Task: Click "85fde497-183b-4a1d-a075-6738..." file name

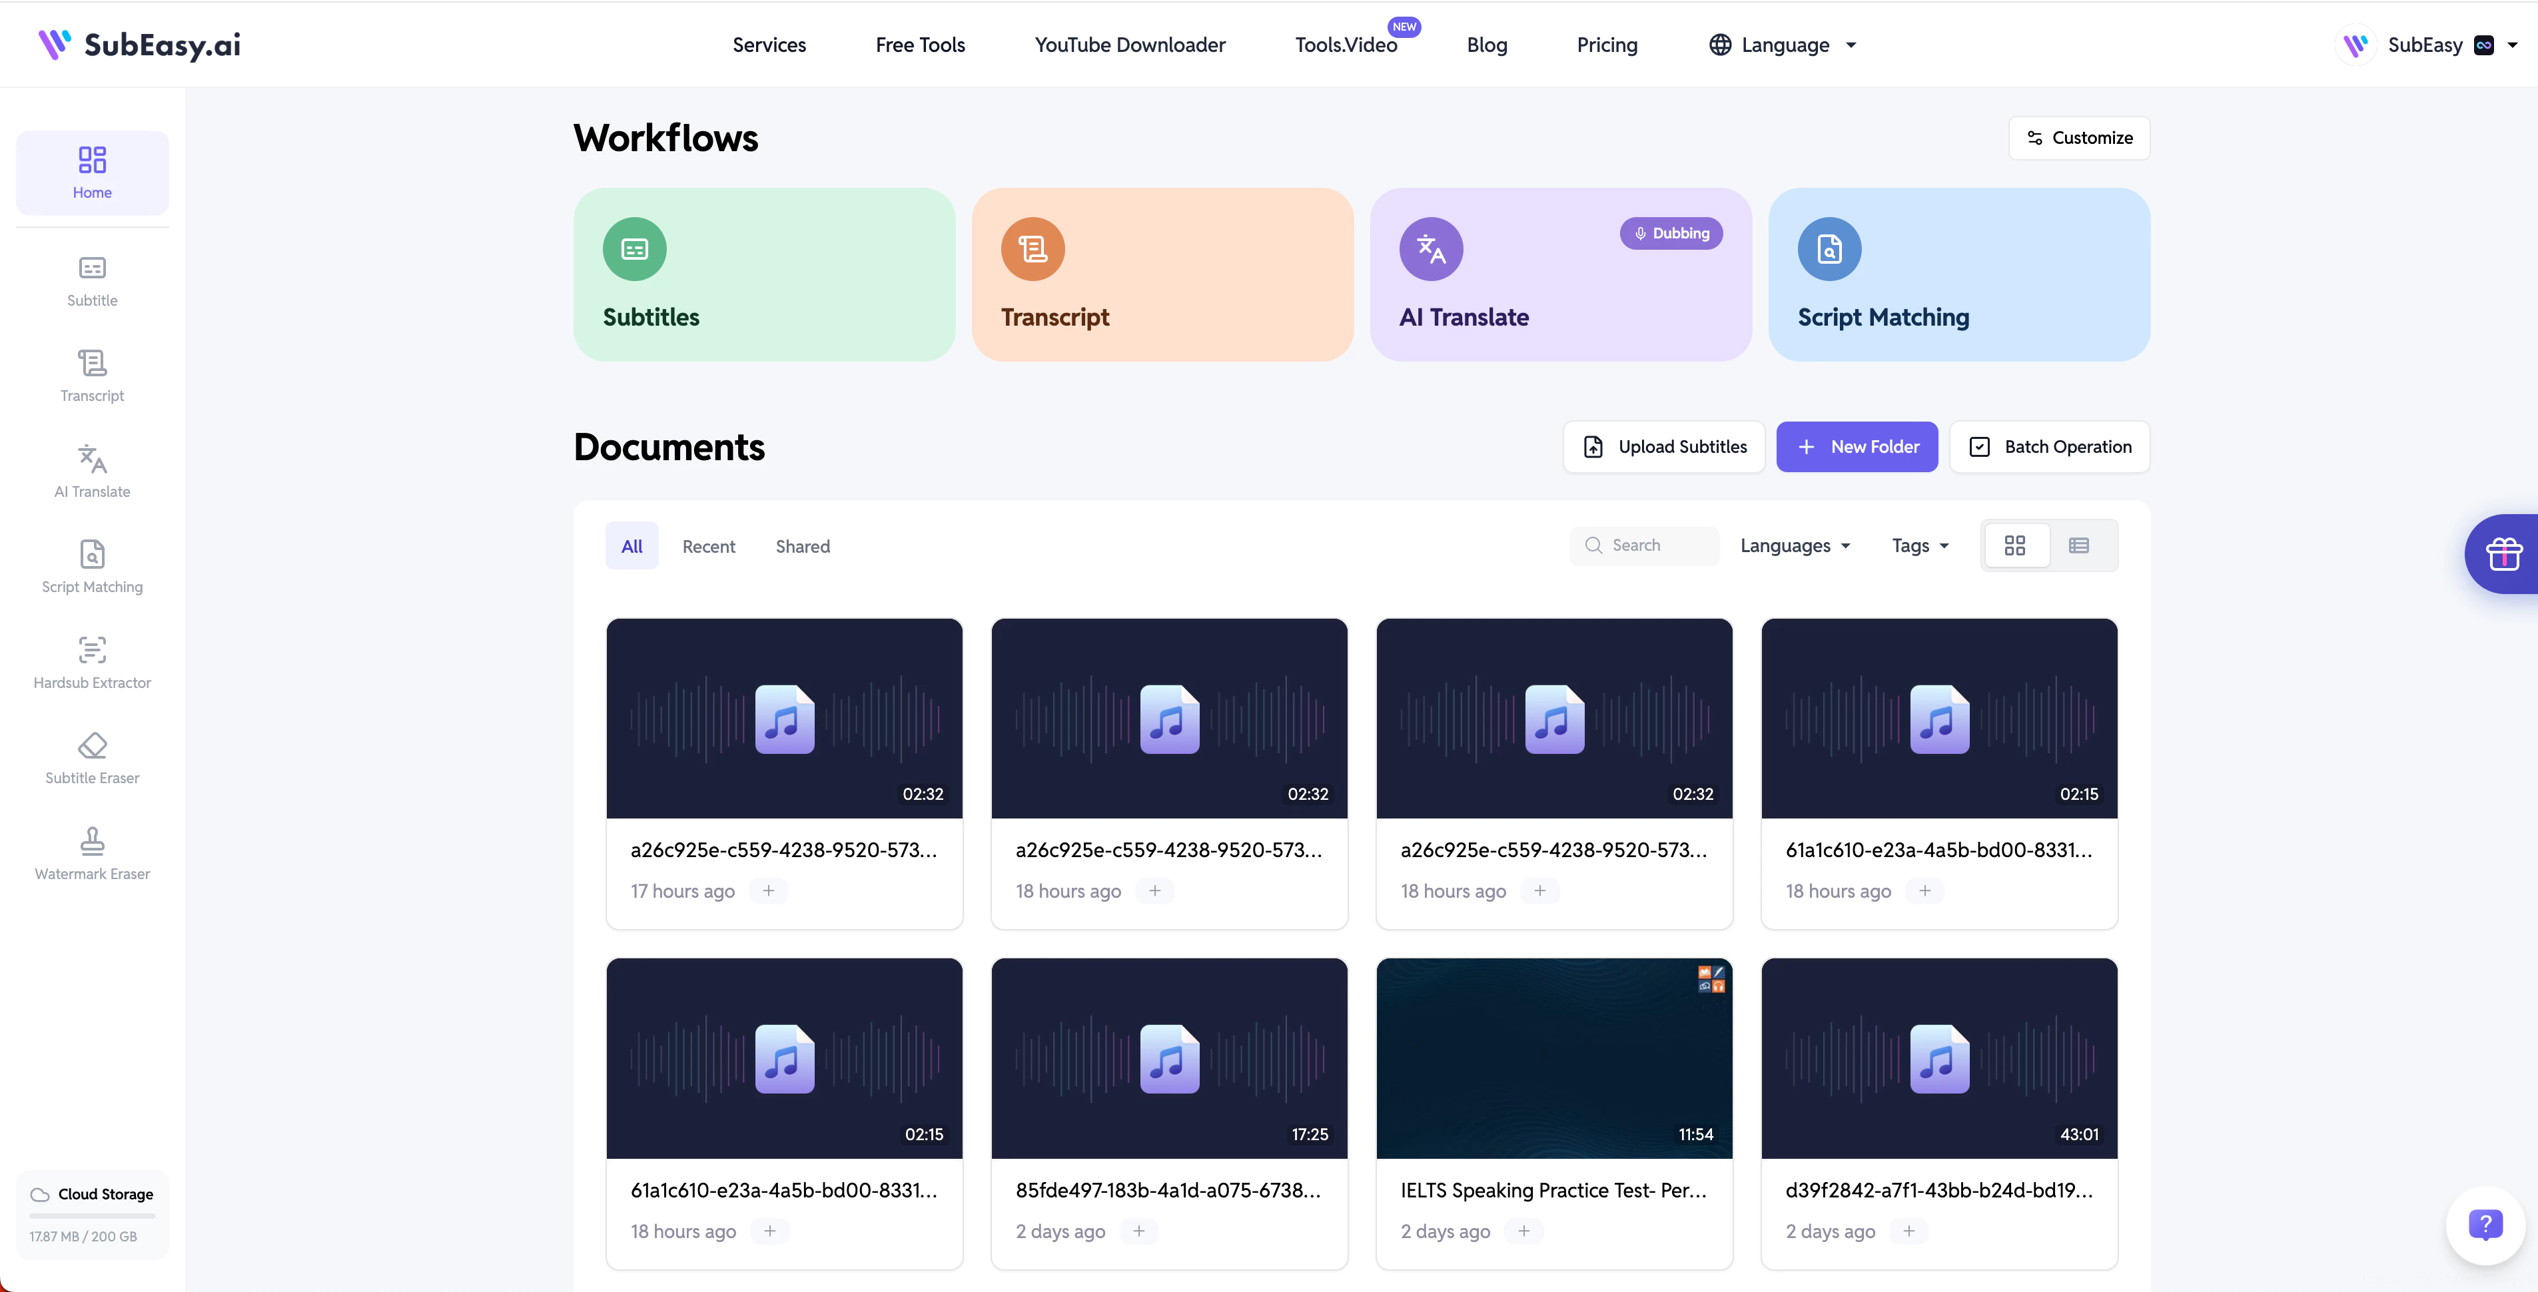Action: [1168, 1189]
